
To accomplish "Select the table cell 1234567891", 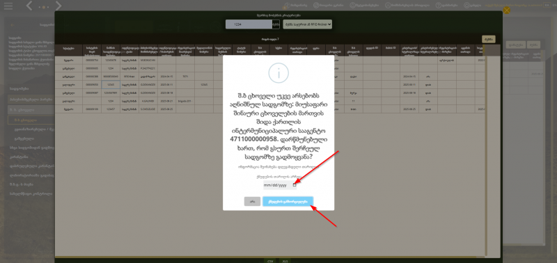I will tap(111, 93).
